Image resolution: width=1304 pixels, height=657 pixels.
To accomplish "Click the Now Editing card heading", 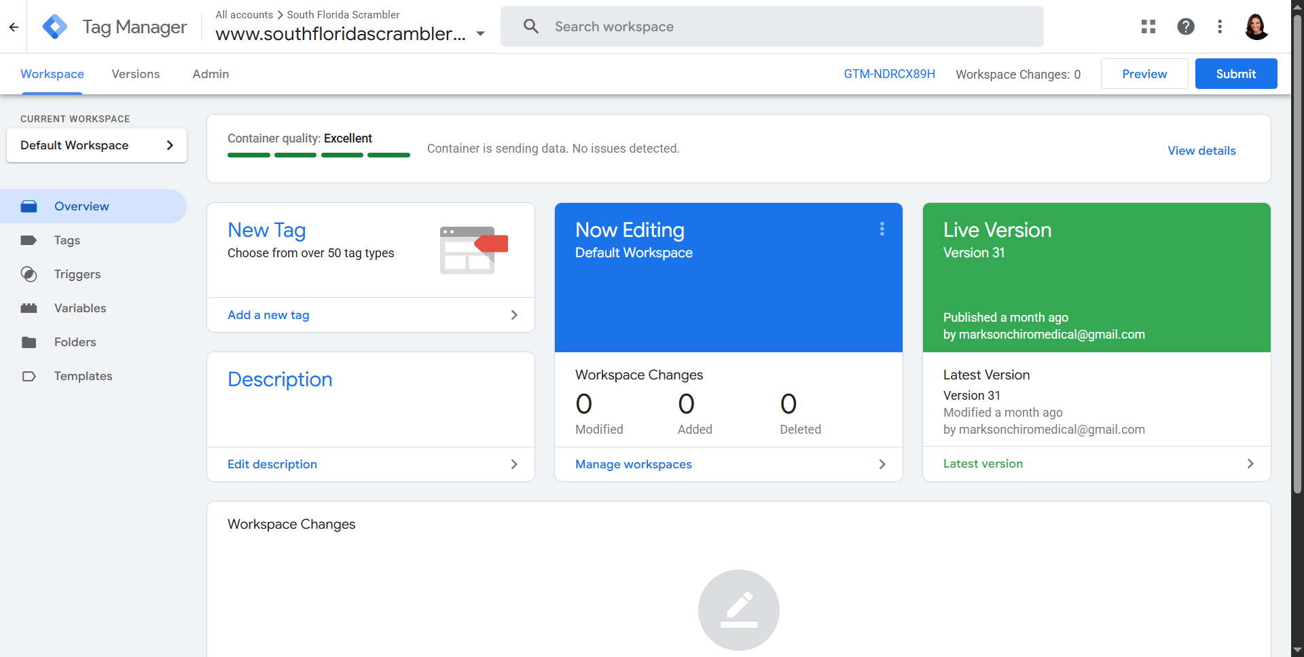I will [x=630, y=230].
